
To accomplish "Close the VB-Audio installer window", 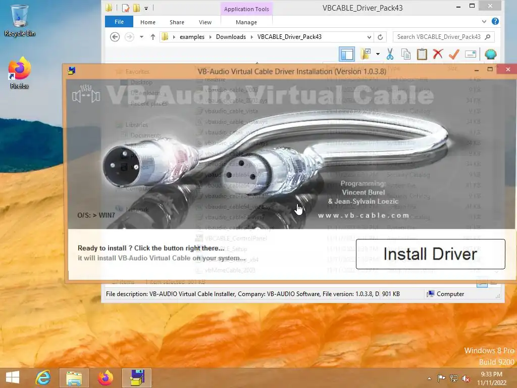I will (x=508, y=69).
